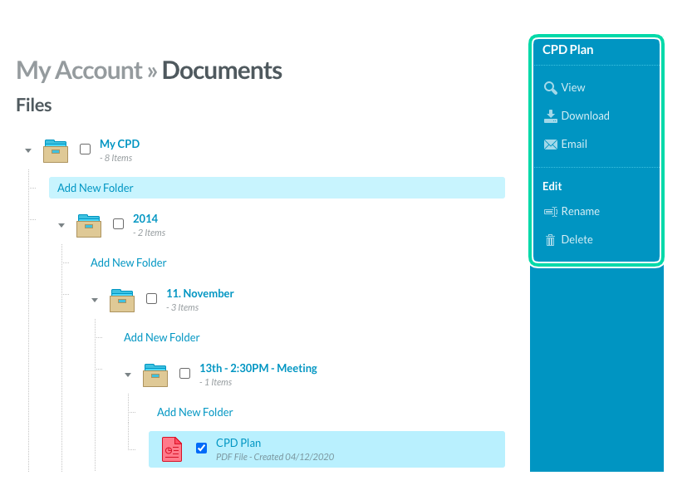This screenshot has height=500, width=697.
Task: Click the Delete trash can icon
Action: [x=550, y=240]
